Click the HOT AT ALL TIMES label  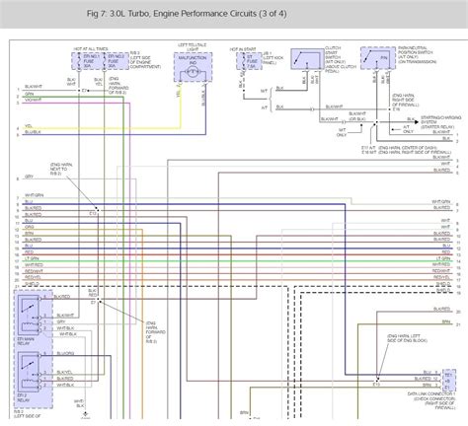click(x=91, y=49)
